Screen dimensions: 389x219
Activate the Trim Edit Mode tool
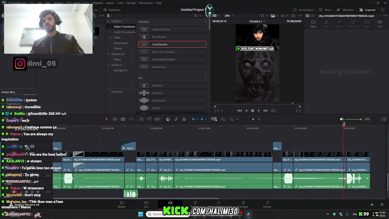(x=115, y=119)
